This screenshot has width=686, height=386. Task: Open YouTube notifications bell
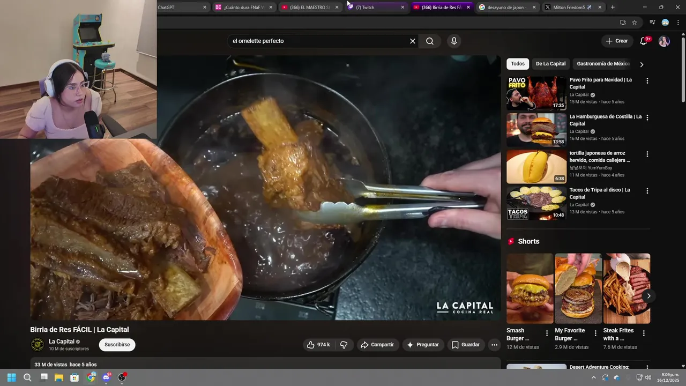[644, 41]
